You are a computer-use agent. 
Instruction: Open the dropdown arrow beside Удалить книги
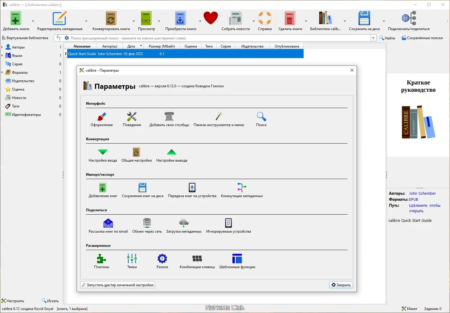pos(306,21)
